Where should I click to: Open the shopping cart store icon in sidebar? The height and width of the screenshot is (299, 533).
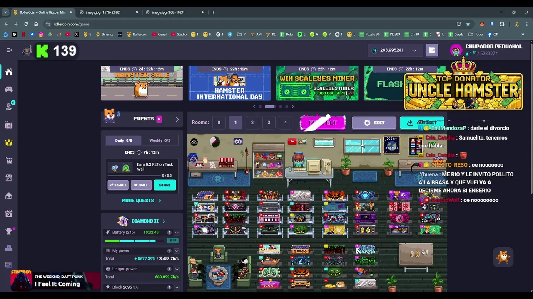tap(9, 160)
